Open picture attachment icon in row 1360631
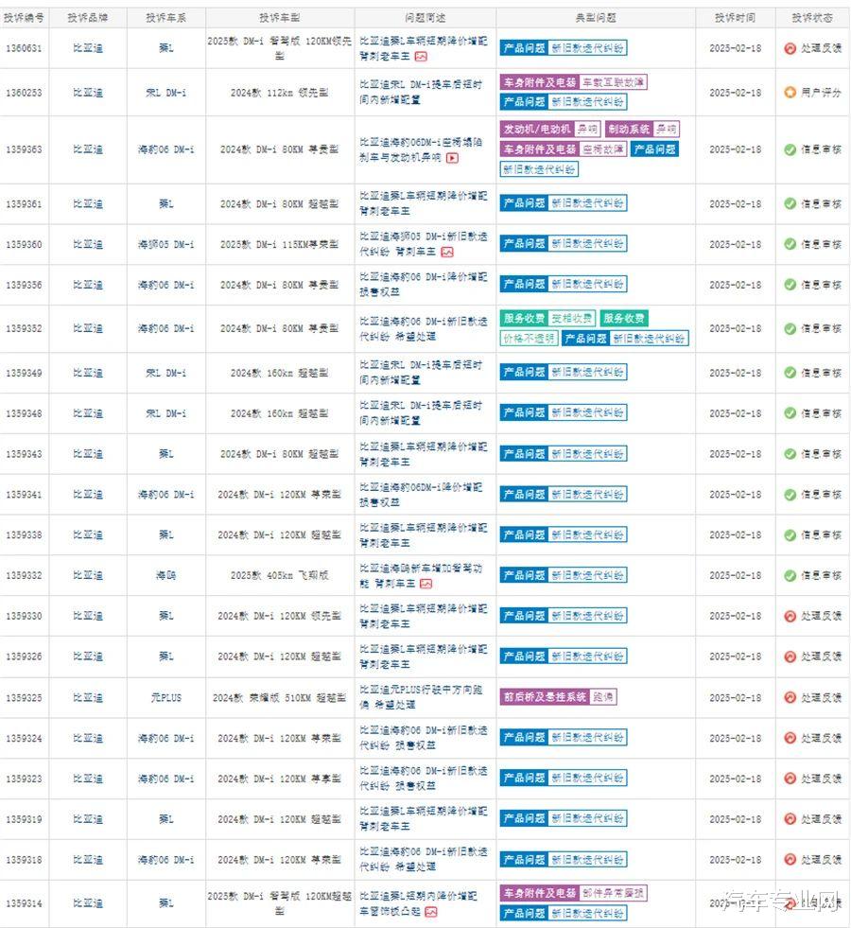The image size is (851, 928). 421,56
